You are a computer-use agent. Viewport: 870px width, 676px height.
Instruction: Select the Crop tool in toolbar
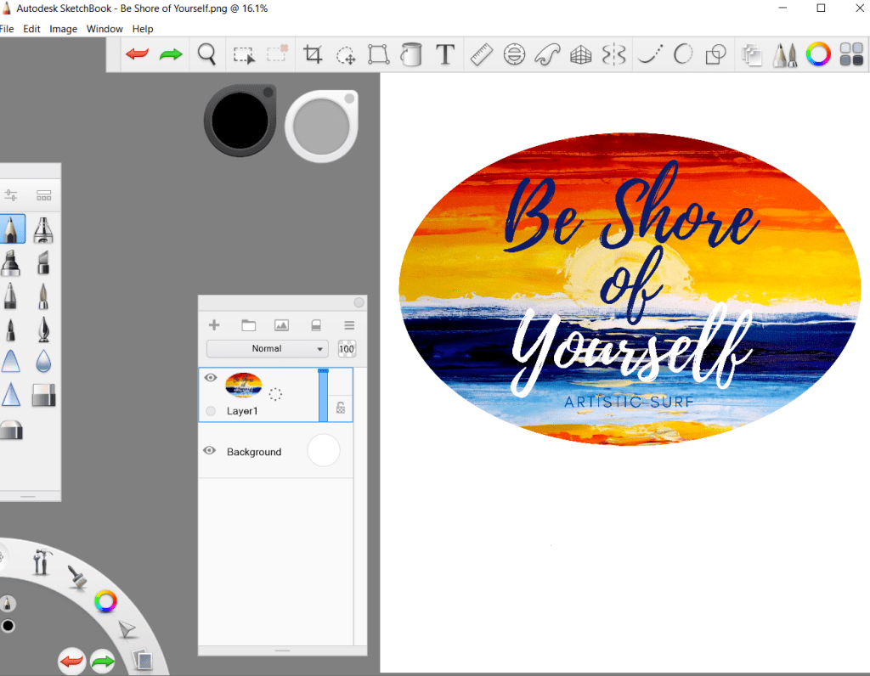[x=313, y=55]
